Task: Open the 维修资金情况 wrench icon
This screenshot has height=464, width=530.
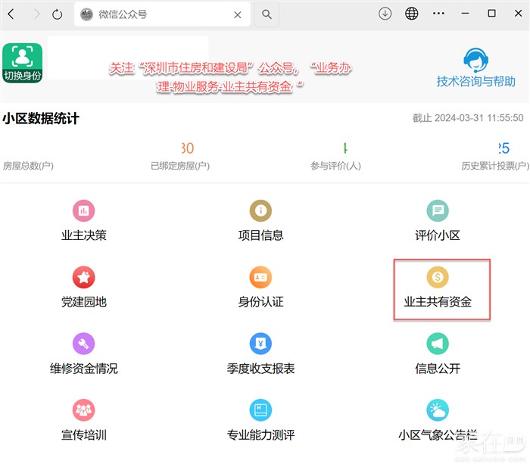Action: coord(83,344)
